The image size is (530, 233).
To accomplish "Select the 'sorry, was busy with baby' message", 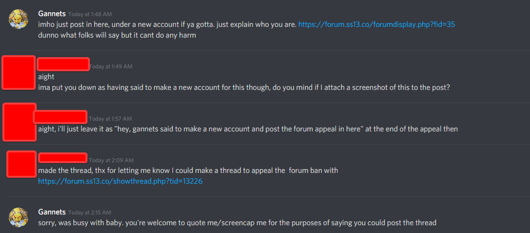I will (237, 223).
